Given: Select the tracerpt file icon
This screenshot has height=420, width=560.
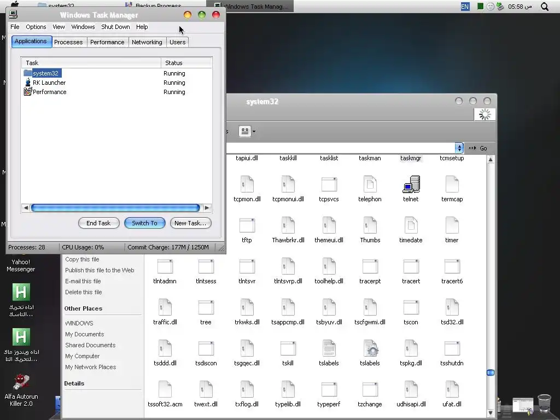Looking at the screenshot, I should pos(370,266).
